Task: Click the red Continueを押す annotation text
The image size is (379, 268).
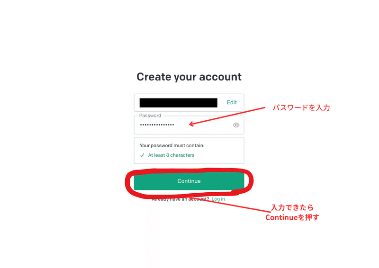Action: click(292, 217)
